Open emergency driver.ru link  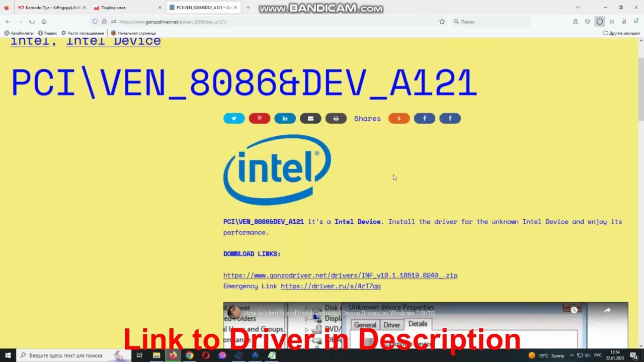point(331,286)
